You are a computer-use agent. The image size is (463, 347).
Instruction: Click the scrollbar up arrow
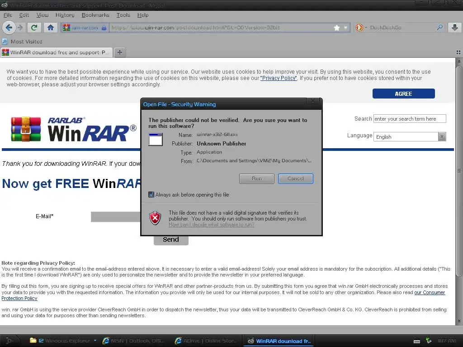coord(459,61)
